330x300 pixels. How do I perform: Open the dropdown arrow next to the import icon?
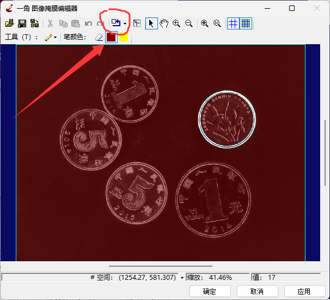[x=125, y=23]
